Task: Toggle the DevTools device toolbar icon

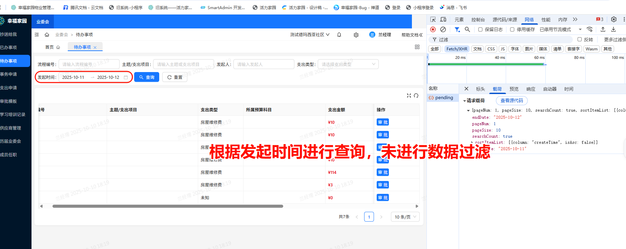Action: 443,20
